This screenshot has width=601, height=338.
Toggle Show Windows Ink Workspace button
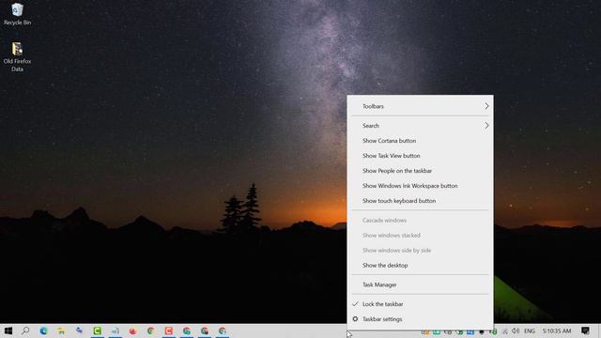[420, 186]
